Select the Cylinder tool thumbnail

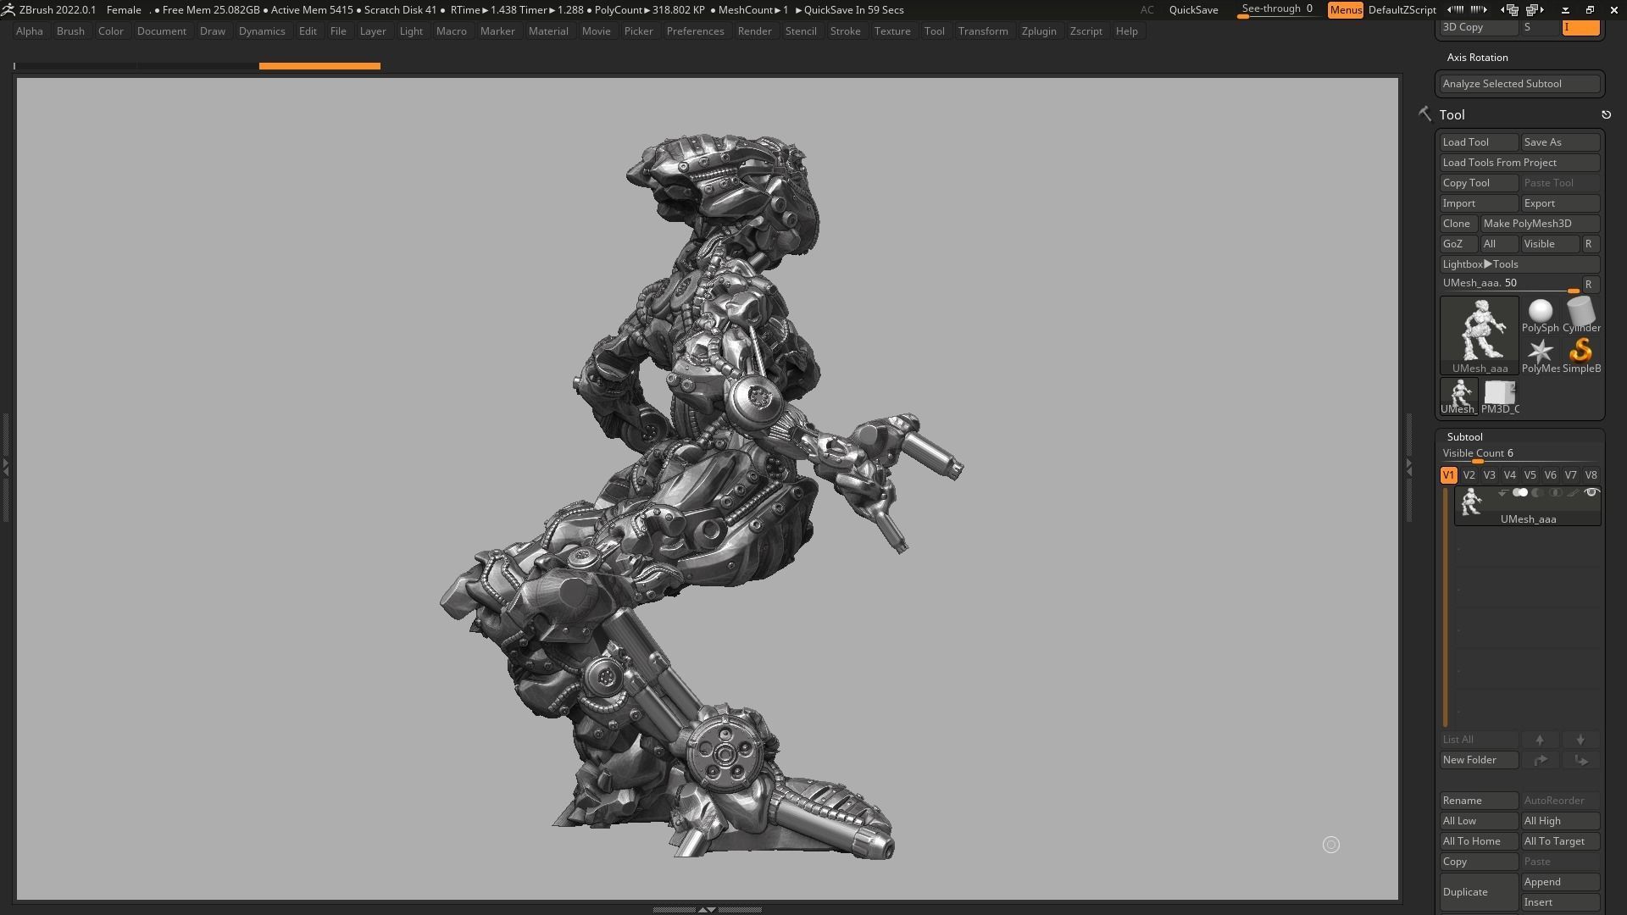[x=1580, y=314]
